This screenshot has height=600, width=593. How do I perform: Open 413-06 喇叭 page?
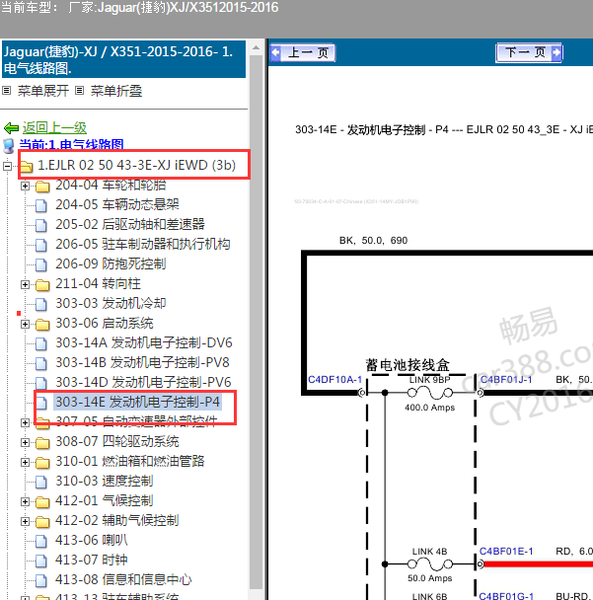[x=92, y=541]
